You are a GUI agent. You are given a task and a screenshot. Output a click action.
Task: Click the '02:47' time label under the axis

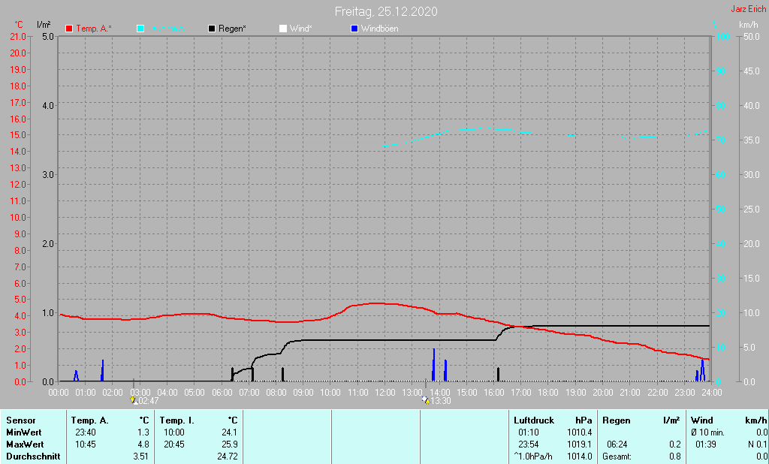pyautogui.click(x=149, y=401)
